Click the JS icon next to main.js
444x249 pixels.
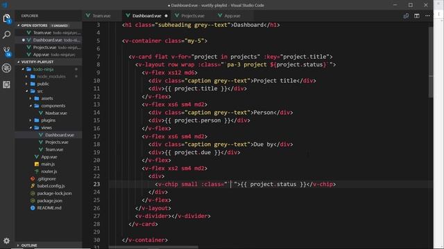pyautogui.click(x=37, y=164)
